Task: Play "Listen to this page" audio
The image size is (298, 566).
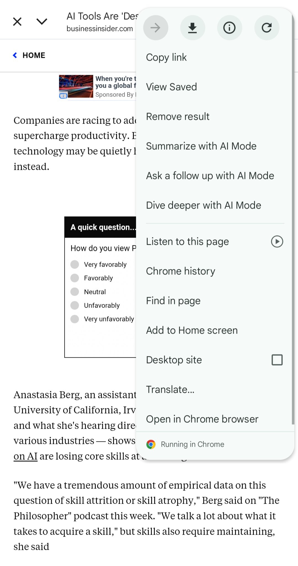Action: (277, 242)
